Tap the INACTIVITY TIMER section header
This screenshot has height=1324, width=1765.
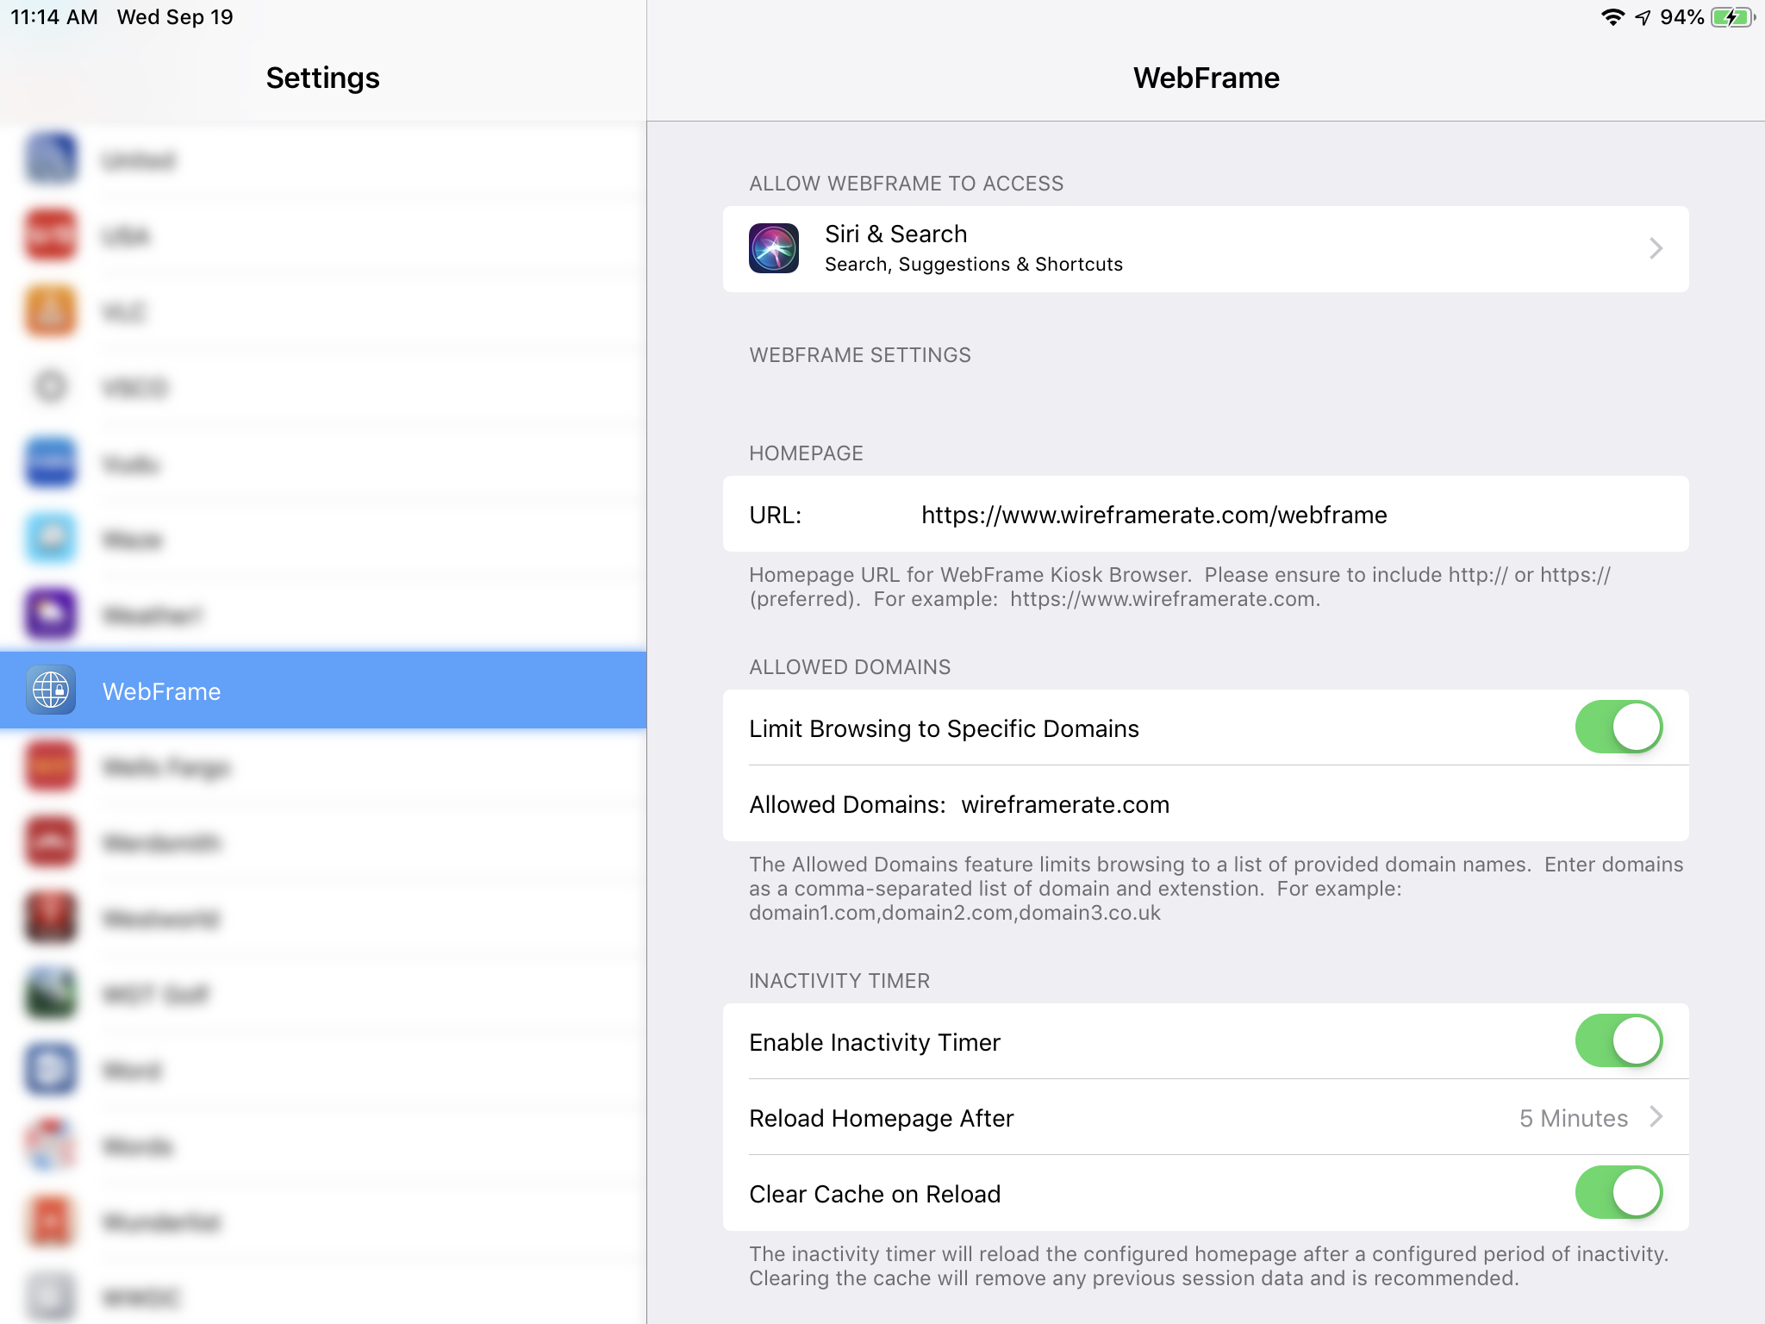pyautogui.click(x=839, y=980)
